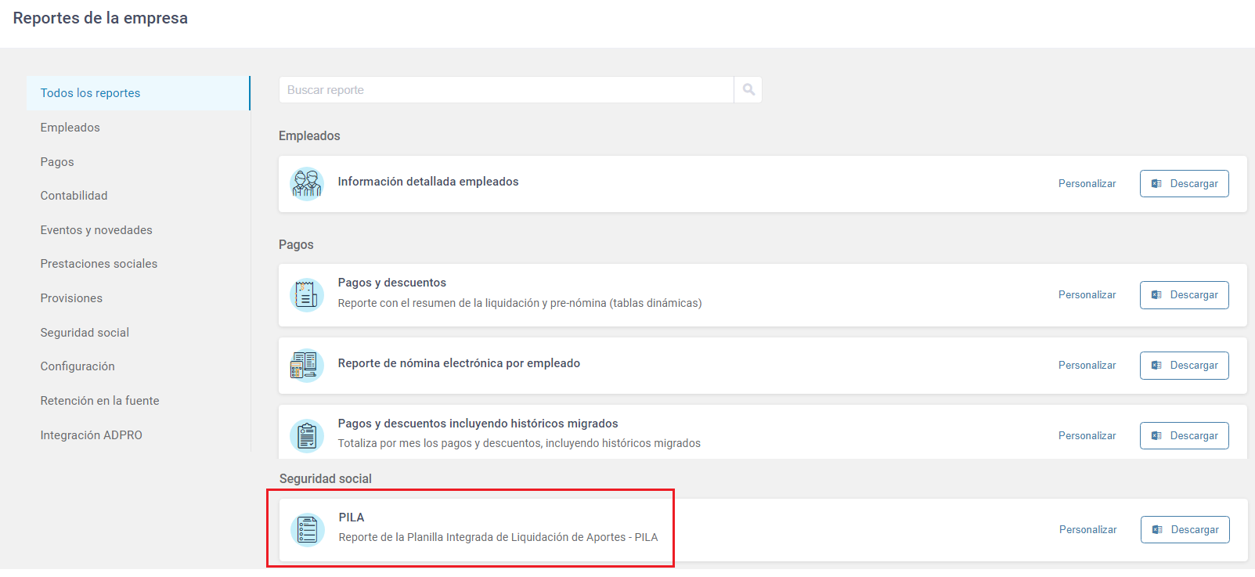
Task: Click the PILA report checklist icon
Action: click(x=308, y=530)
